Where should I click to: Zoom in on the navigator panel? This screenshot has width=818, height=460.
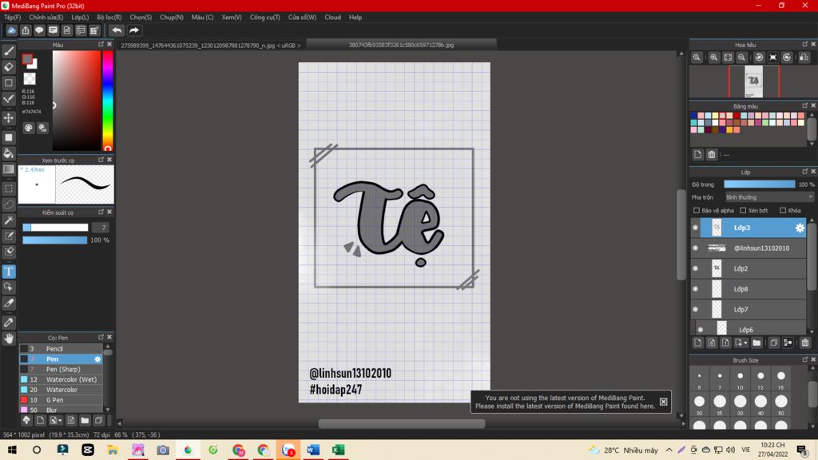pos(713,57)
